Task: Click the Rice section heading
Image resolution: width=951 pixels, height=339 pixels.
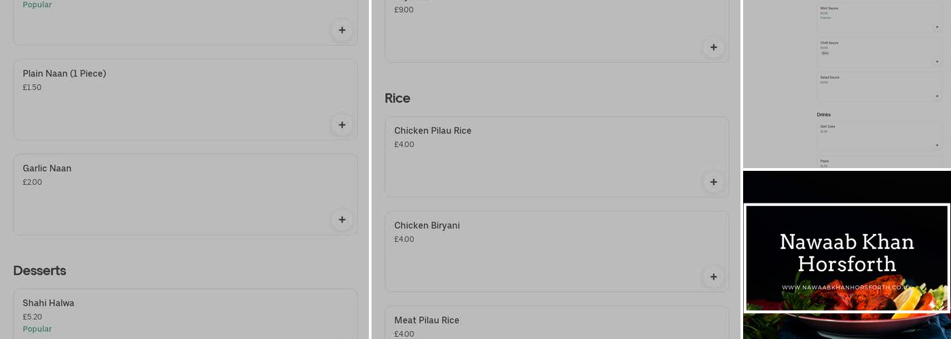Action: [397, 98]
